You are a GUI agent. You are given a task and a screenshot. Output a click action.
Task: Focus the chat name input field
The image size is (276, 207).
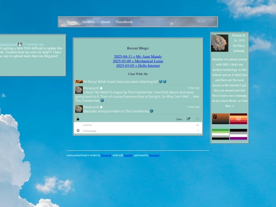pyautogui.click(x=138, y=125)
